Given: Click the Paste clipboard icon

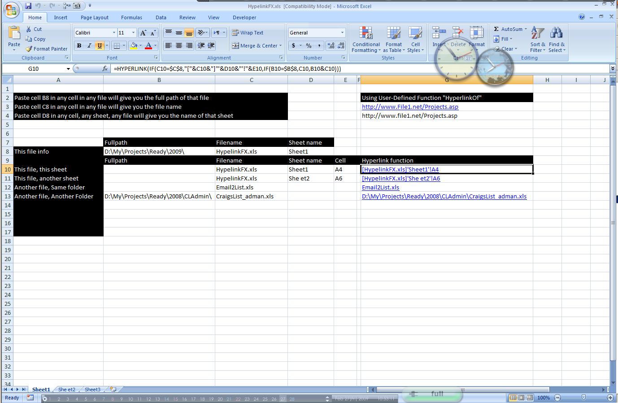Looking at the screenshot, I should (x=14, y=33).
